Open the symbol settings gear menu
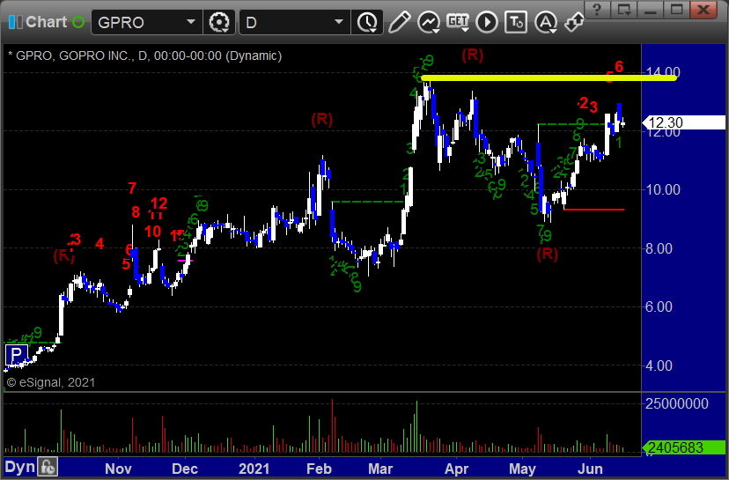Image resolution: width=729 pixels, height=480 pixels. click(x=219, y=22)
